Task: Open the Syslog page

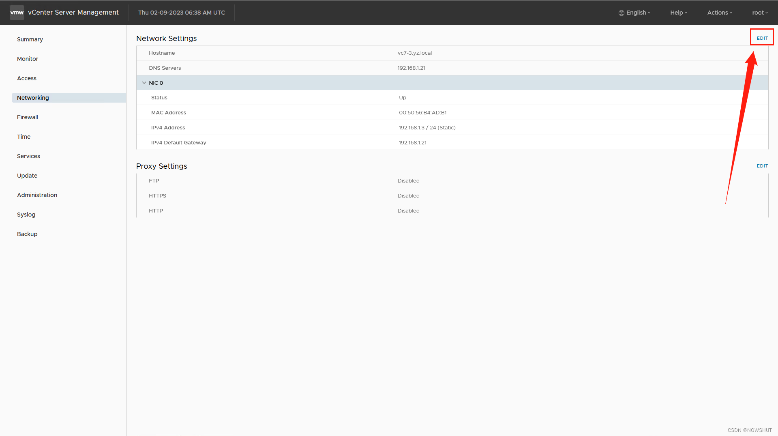Action: [26, 215]
